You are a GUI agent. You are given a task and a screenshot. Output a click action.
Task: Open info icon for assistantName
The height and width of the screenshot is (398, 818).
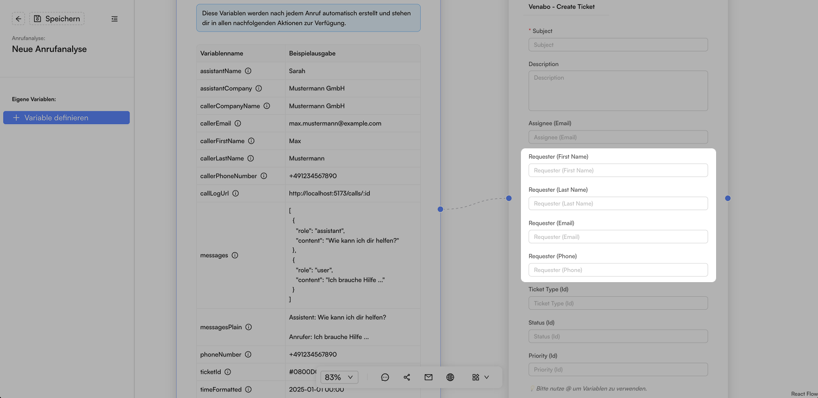pyautogui.click(x=248, y=71)
